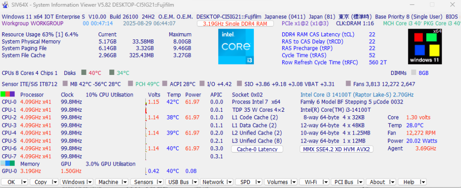461x188 pixels.
Task: Open the USB Bus dropdown menu
Action: point(195,182)
